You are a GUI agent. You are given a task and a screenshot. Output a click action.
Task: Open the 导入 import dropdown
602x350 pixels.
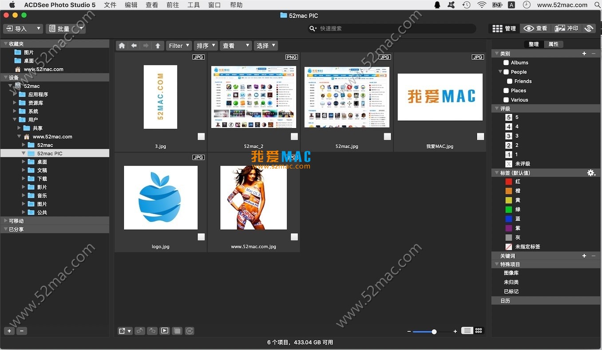tap(23, 29)
